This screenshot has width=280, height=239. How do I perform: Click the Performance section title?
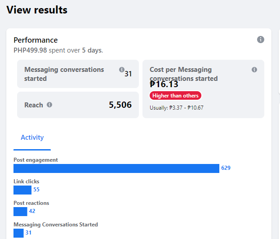point(36,40)
